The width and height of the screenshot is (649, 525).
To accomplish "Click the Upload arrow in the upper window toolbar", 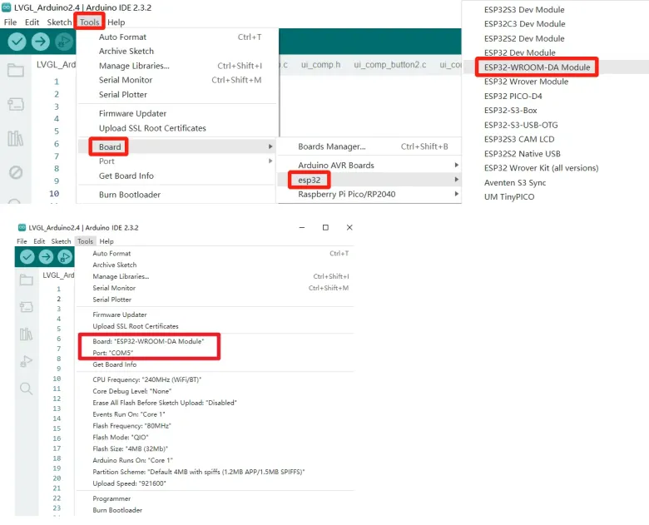I will tap(40, 42).
